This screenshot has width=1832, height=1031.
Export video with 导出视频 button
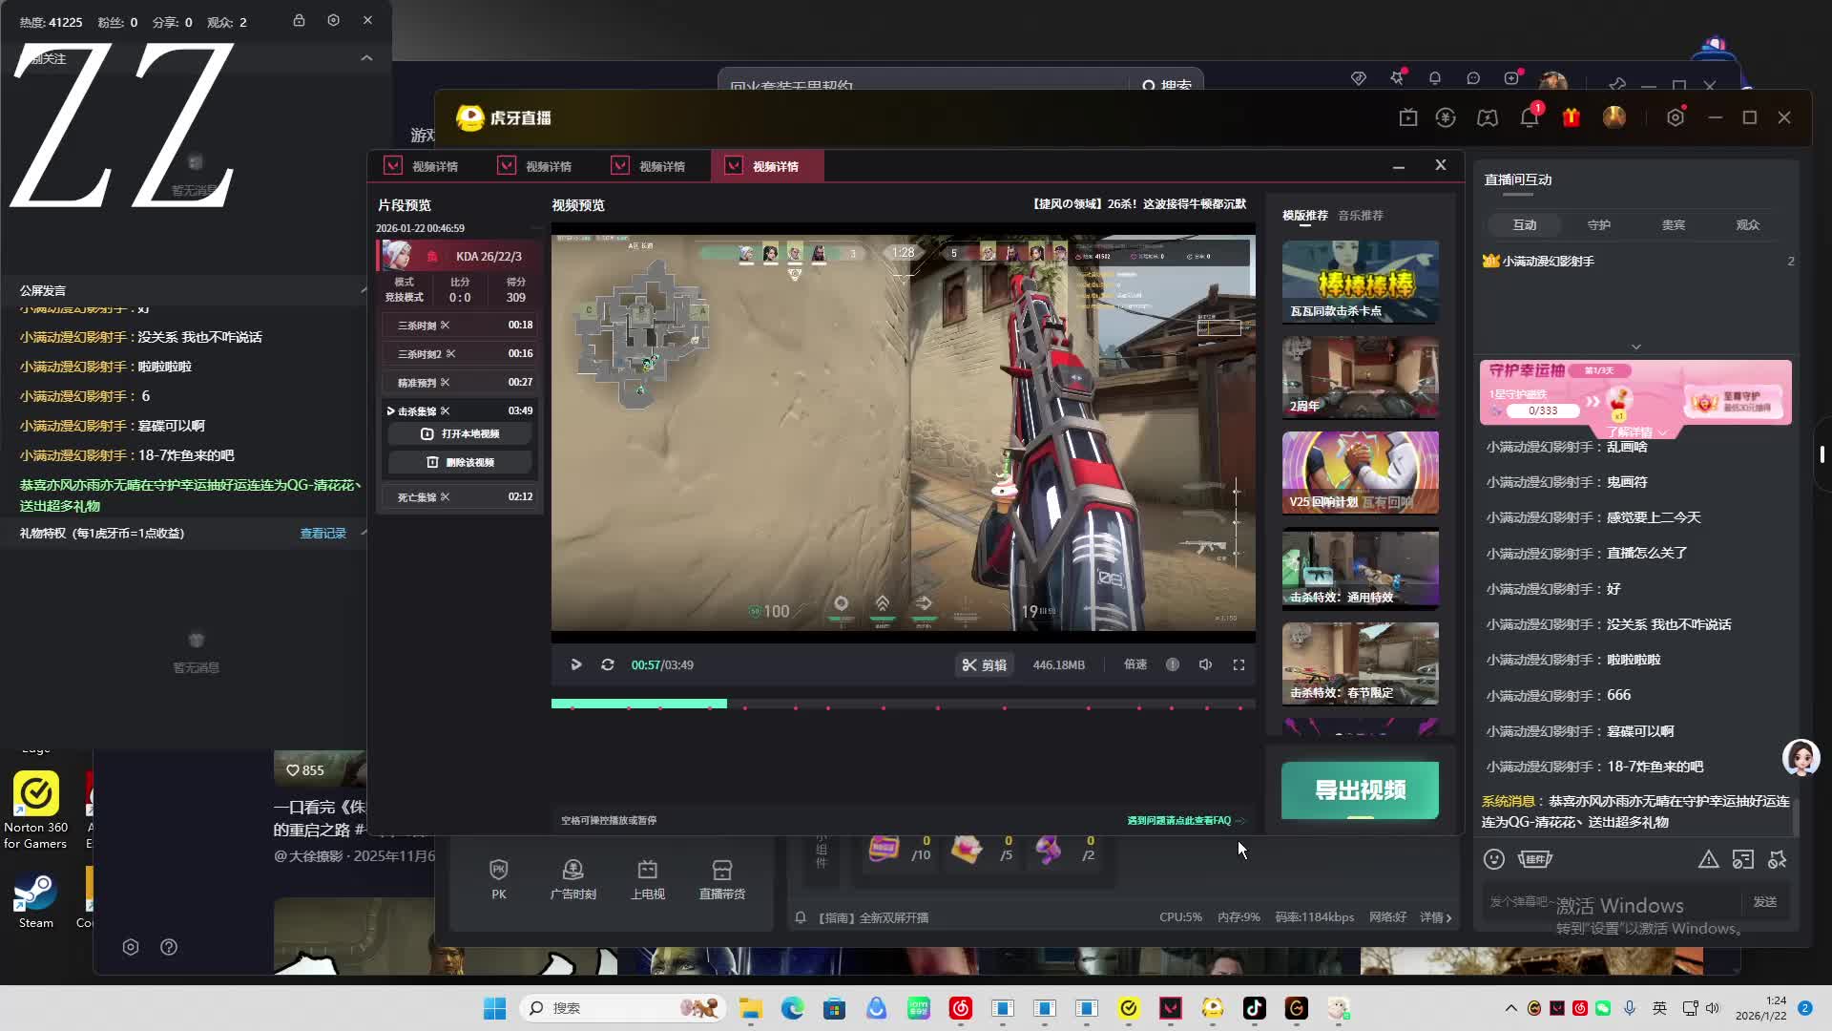tap(1360, 789)
